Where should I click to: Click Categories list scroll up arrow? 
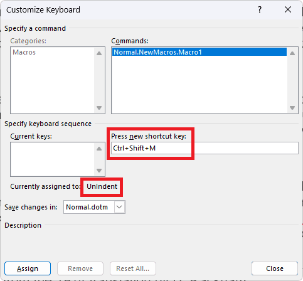coord(99,53)
